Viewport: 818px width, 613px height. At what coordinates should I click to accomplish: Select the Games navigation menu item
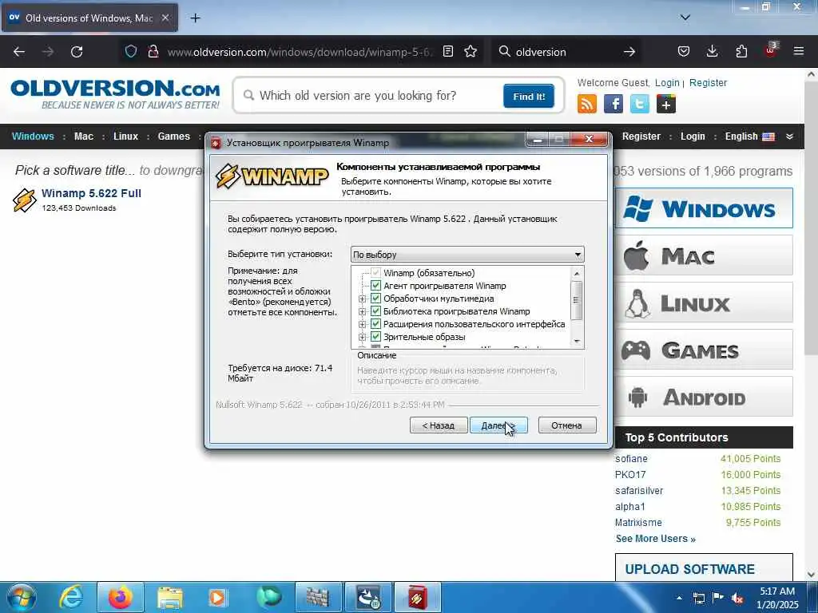[173, 136]
